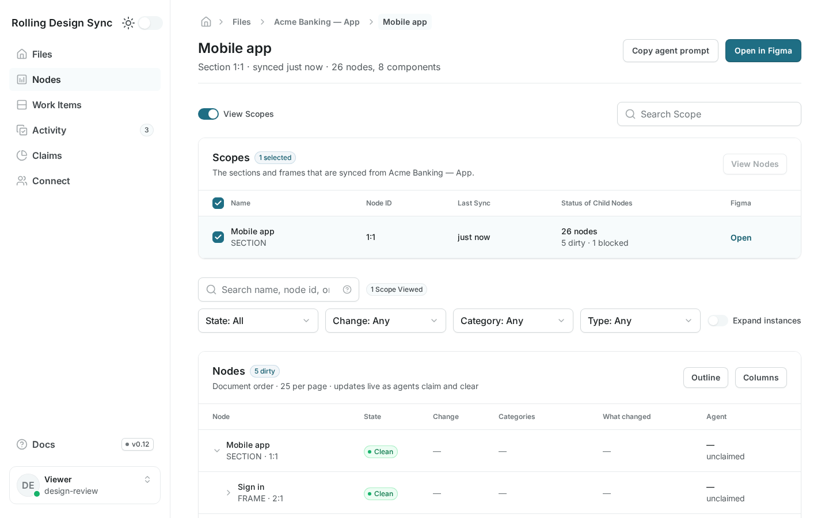Click the Claims sidebar icon
The image size is (829, 518).
click(22, 155)
